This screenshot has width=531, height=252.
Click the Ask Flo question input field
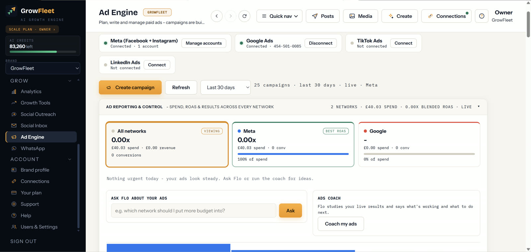point(193,211)
